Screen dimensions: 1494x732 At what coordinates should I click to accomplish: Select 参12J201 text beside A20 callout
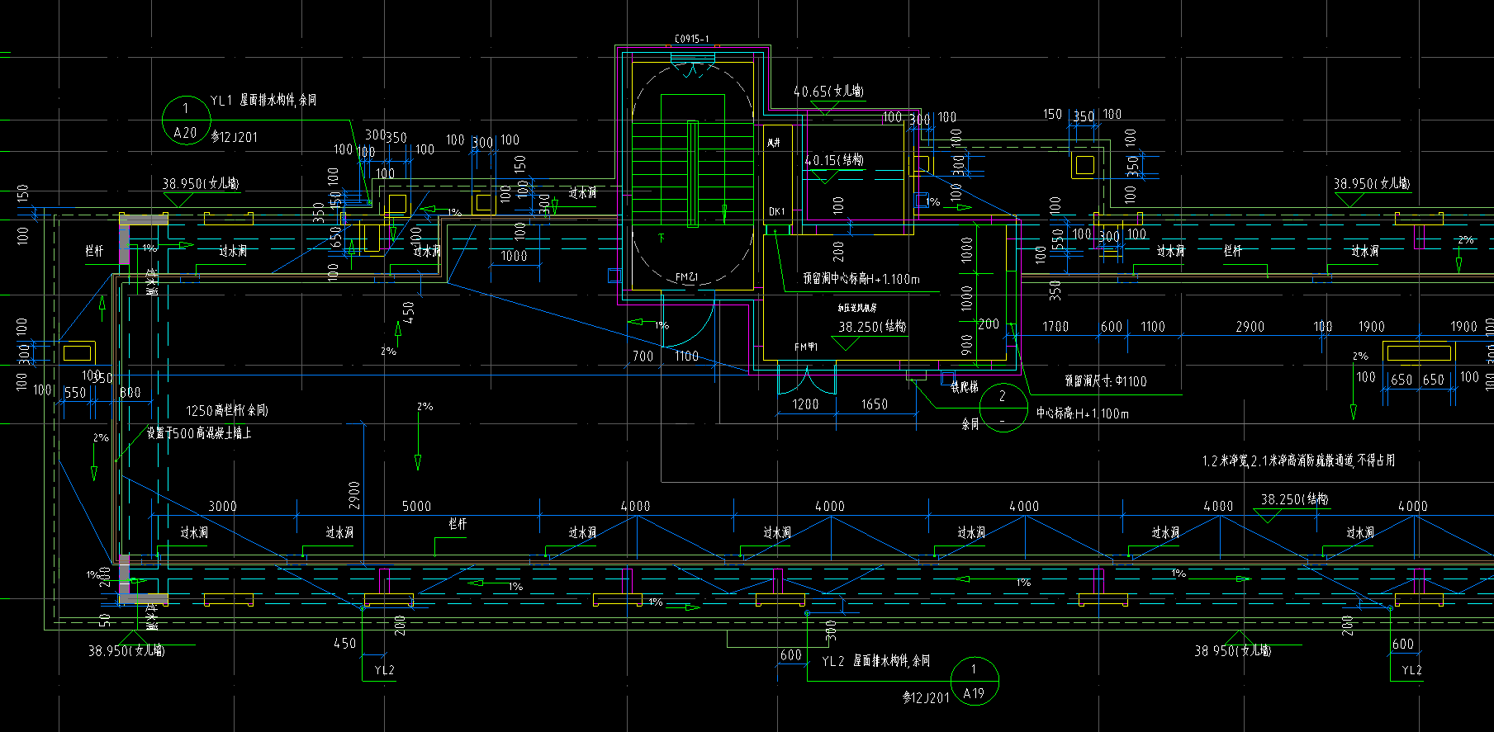click(x=235, y=137)
